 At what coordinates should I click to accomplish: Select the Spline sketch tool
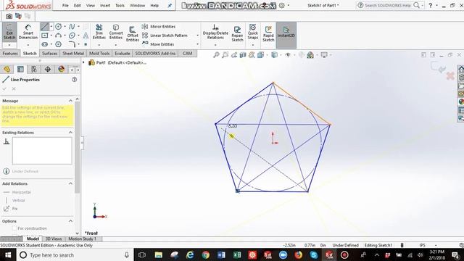[x=72, y=27]
